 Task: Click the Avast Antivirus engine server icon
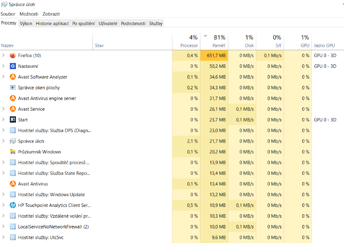(13, 98)
